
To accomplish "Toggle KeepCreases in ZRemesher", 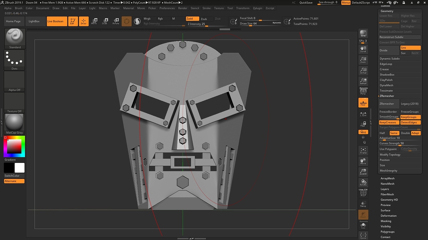I will [389, 122].
